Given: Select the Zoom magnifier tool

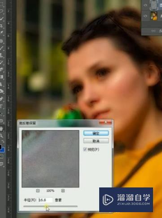Looking at the screenshot, I should (1, 136).
